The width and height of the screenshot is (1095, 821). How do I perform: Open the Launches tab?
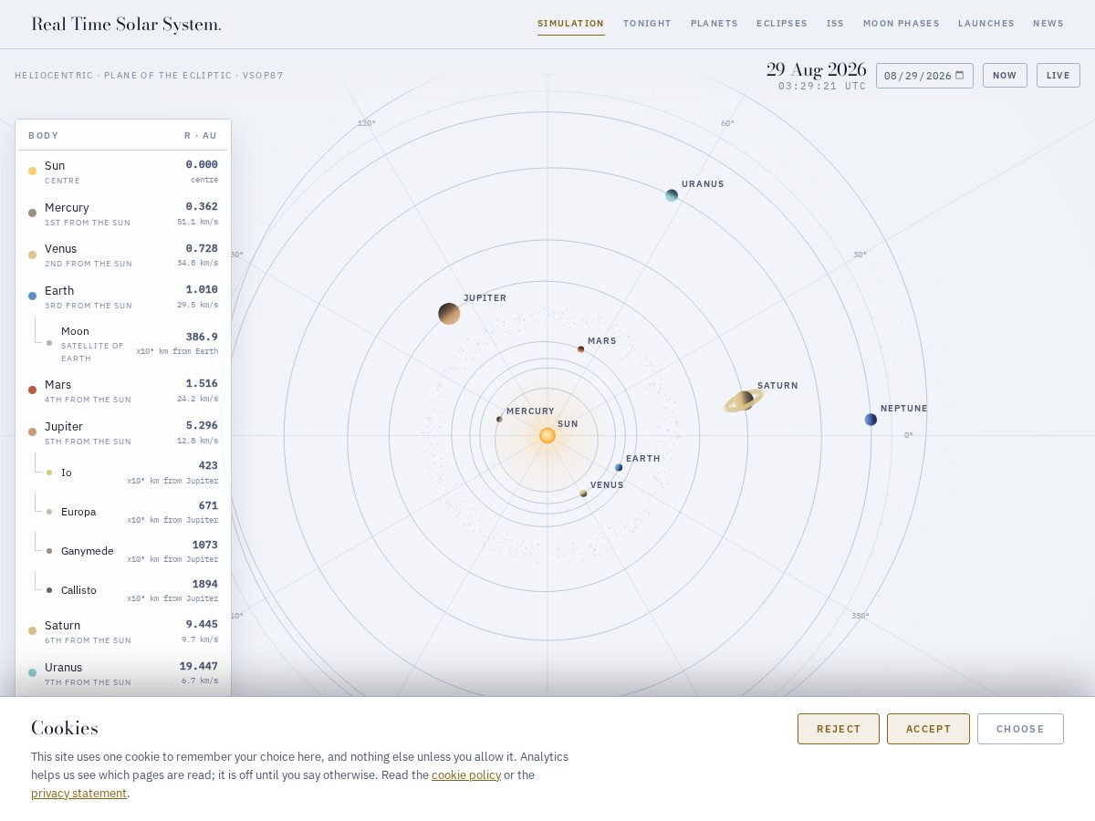pos(986,24)
